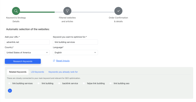The image size is (196, 102).
Task: Click the Reset Inputs link
Action: click(63, 61)
